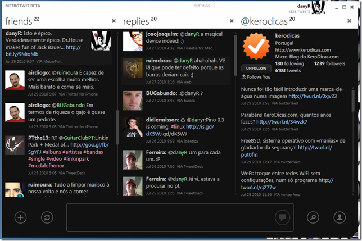Click joaojoaquim avatar in replies
The height and width of the screenshot is (241, 362).
[133, 42]
